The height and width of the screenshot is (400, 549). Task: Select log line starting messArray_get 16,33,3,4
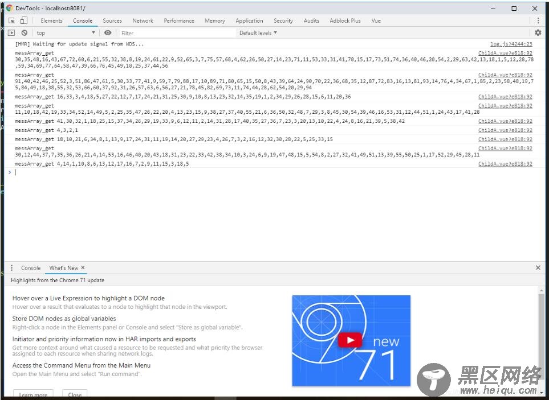pyautogui.click(x=183, y=96)
